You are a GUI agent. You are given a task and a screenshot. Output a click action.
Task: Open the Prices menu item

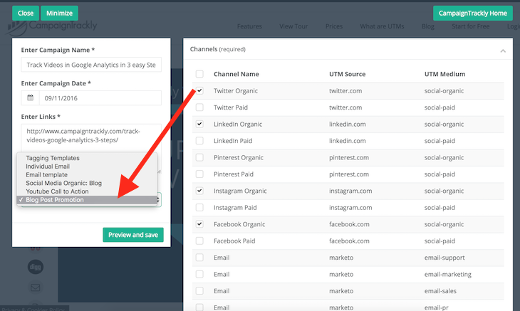pyautogui.click(x=334, y=26)
